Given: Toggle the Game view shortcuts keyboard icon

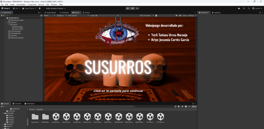Looking at the screenshot, I should tap(180, 15).
